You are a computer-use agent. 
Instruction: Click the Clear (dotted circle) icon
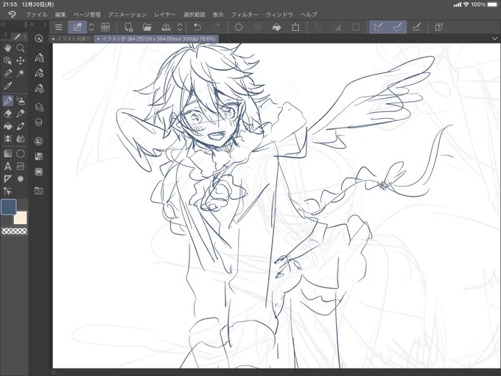(x=239, y=27)
